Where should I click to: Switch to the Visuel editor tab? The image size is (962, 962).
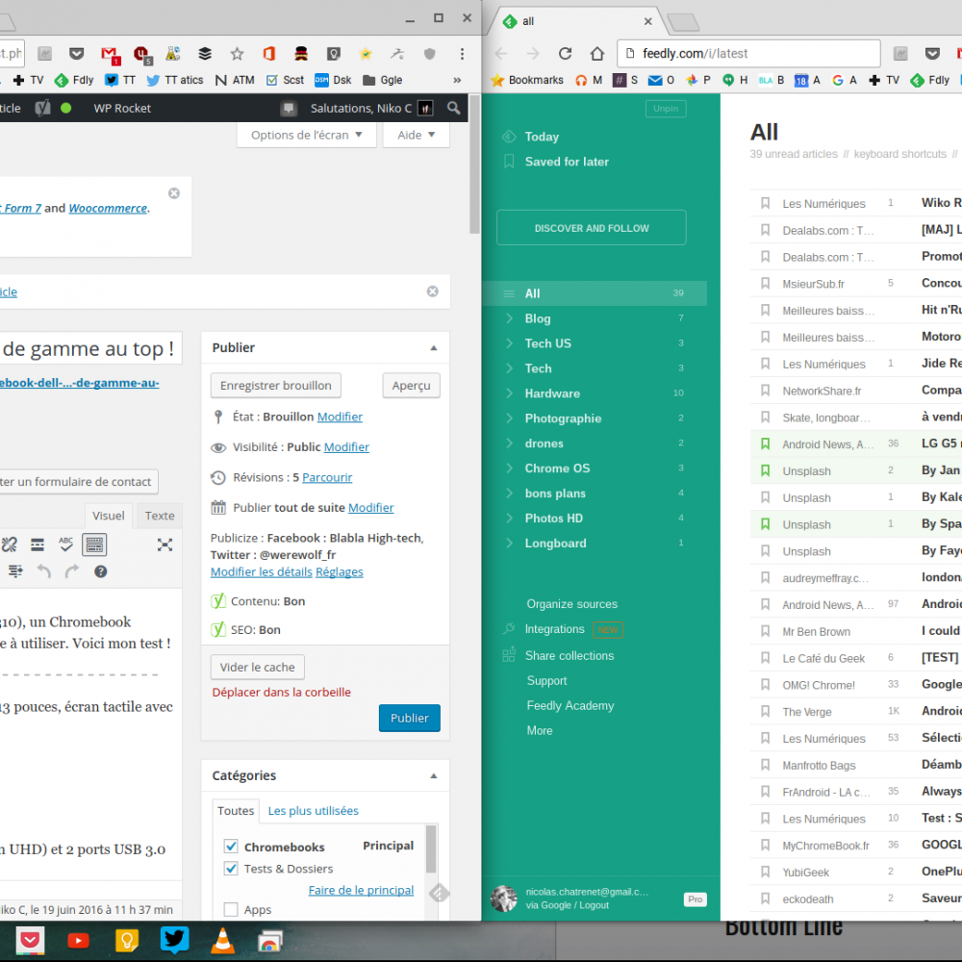(108, 516)
